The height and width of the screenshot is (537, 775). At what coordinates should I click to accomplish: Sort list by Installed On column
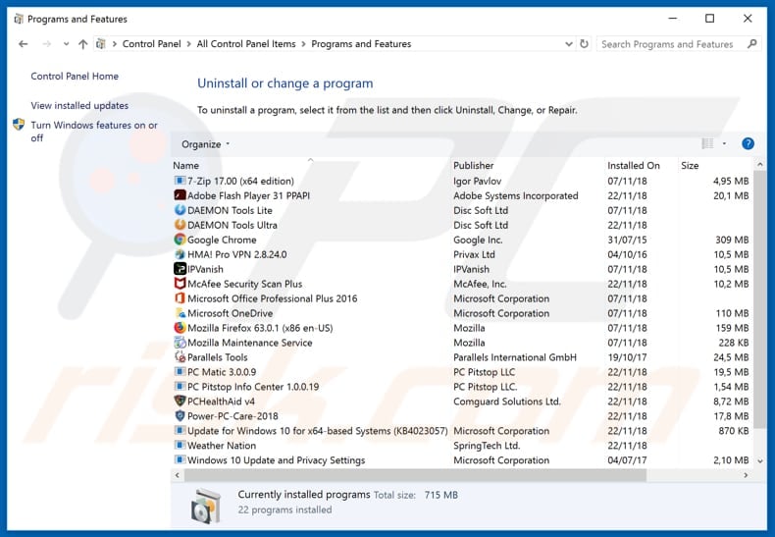click(634, 166)
